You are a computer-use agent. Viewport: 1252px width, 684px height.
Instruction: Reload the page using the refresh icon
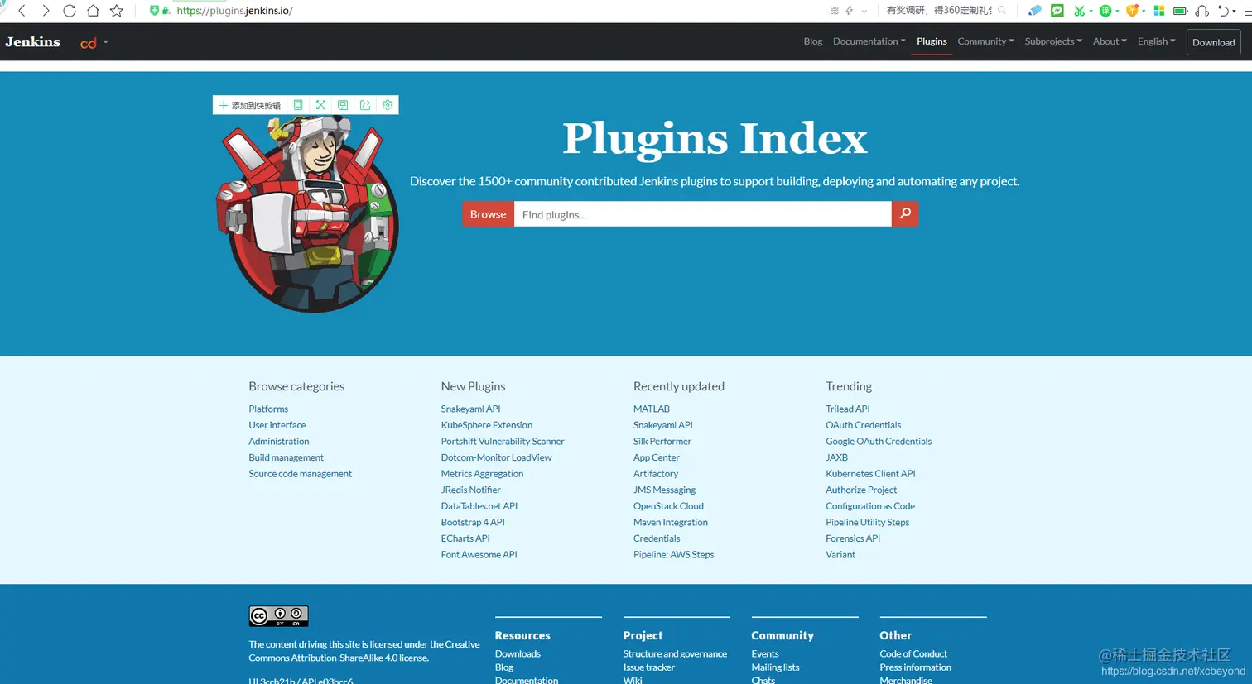coord(70,11)
